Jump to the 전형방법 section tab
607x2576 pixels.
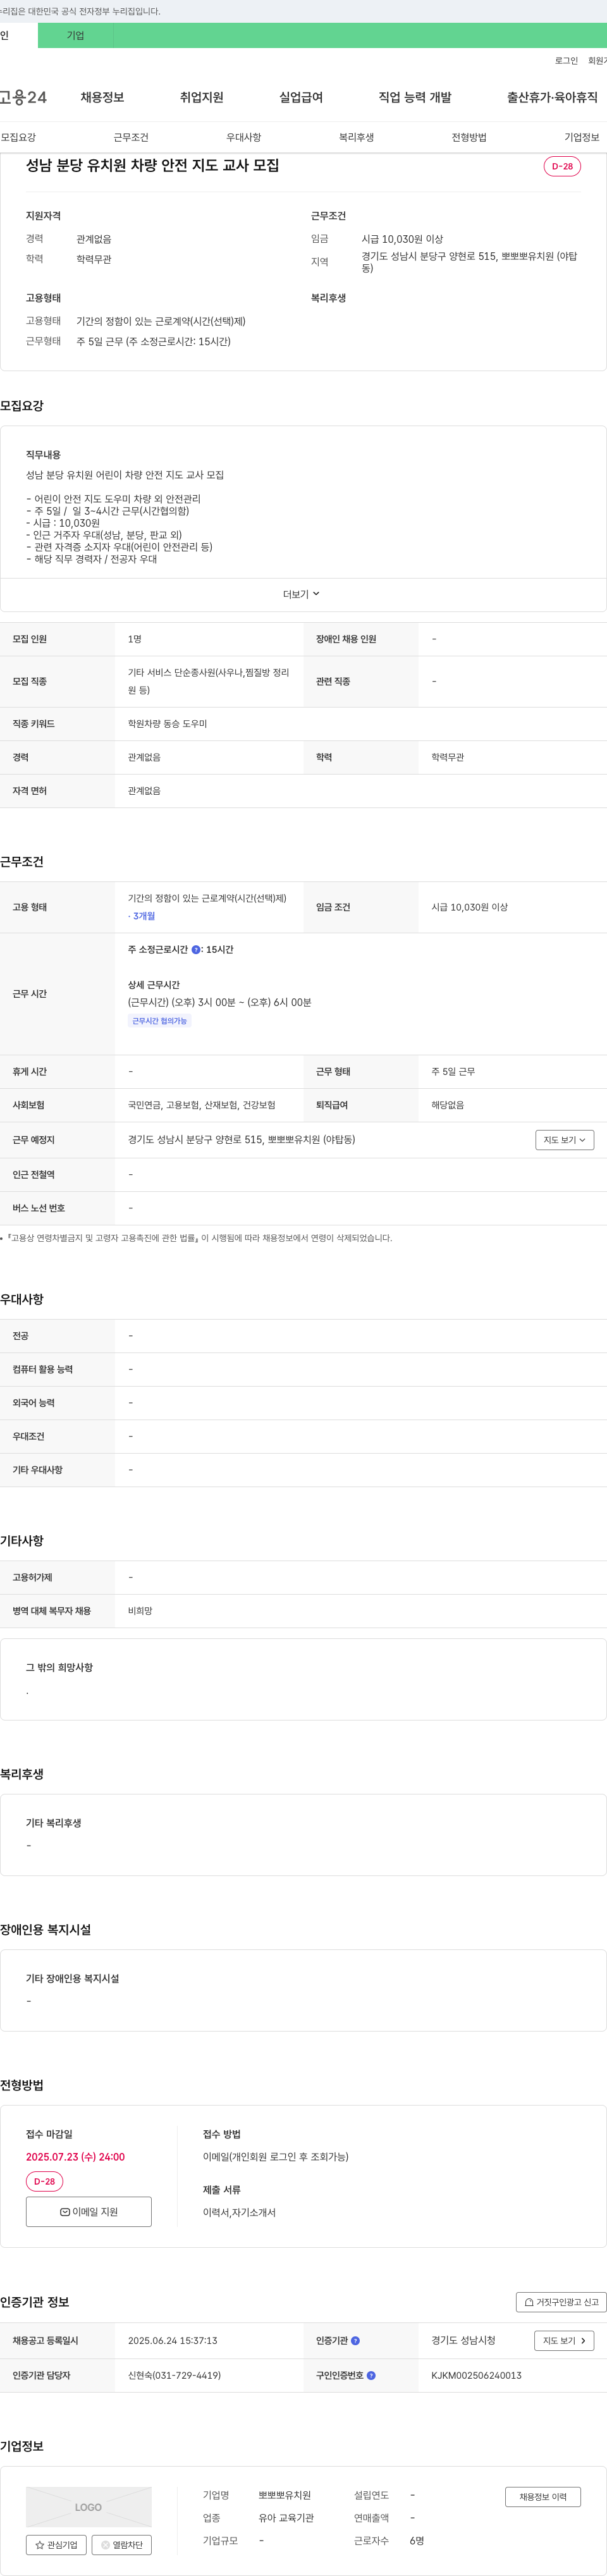coord(469,137)
